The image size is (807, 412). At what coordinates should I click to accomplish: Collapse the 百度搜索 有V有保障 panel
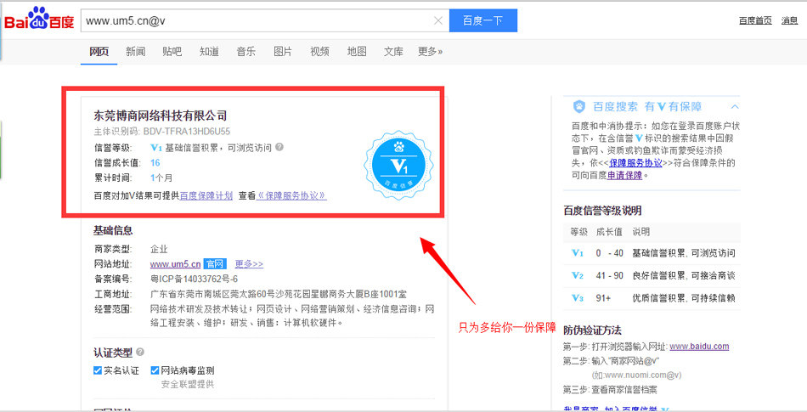click(x=734, y=107)
